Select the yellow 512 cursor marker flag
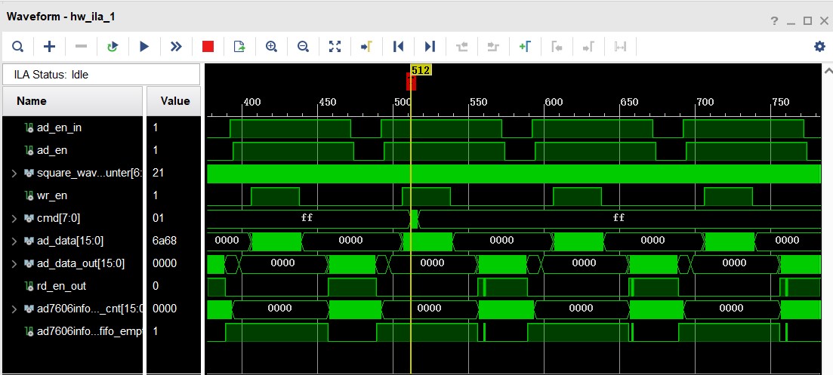 point(421,69)
